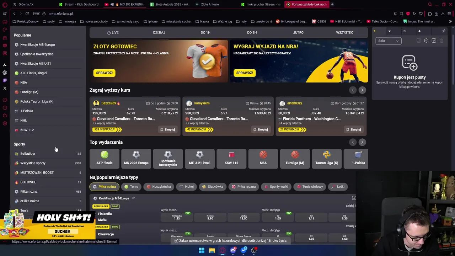
Task: Open Kwalifikacje MŚ-Europa in Popularne
Action: [37, 44]
